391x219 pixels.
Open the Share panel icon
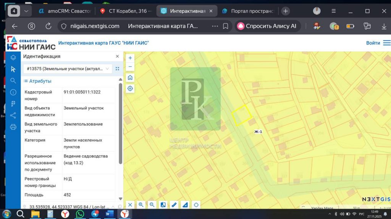coord(13,115)
